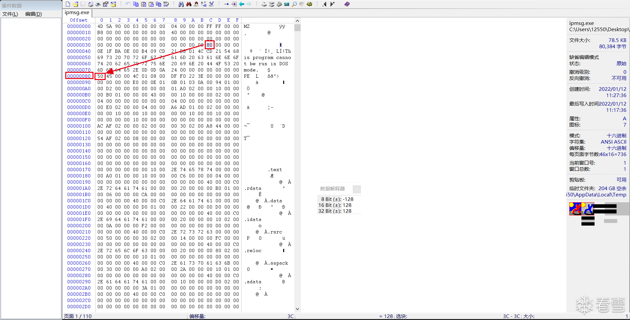Click the Offset column header
Viewport: 630px width, 320px height.
[x=79, y=20]
